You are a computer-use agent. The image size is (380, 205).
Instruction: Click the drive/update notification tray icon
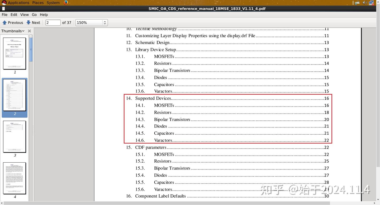click(x=357, y=3)
